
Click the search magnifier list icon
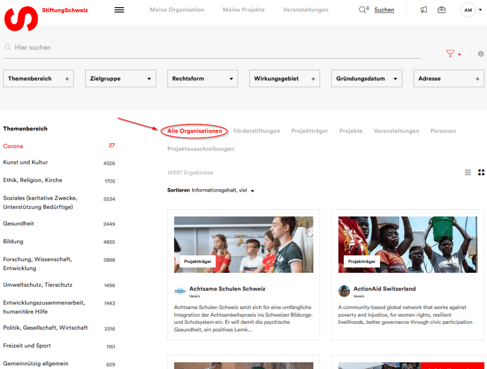364,10
